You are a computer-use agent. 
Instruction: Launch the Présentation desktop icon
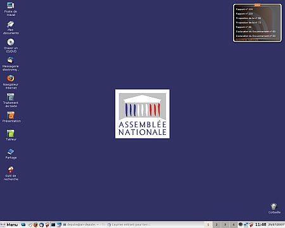11,117
